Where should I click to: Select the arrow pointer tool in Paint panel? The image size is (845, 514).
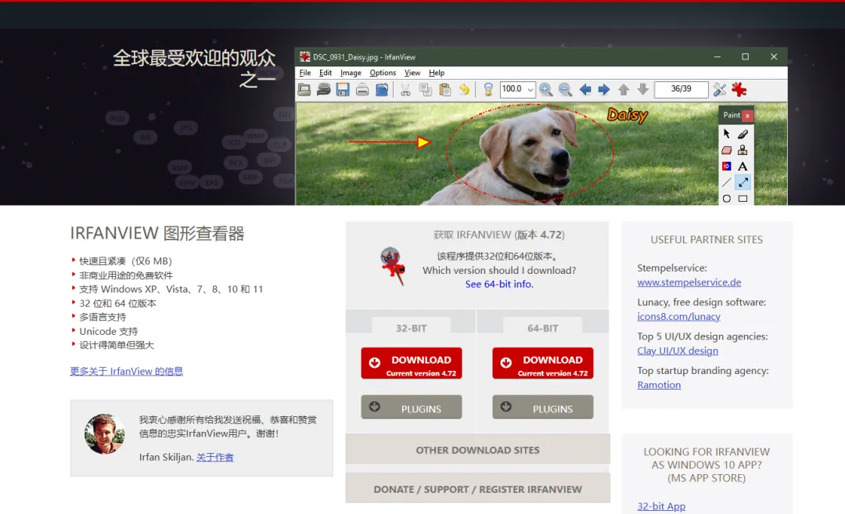726,134
